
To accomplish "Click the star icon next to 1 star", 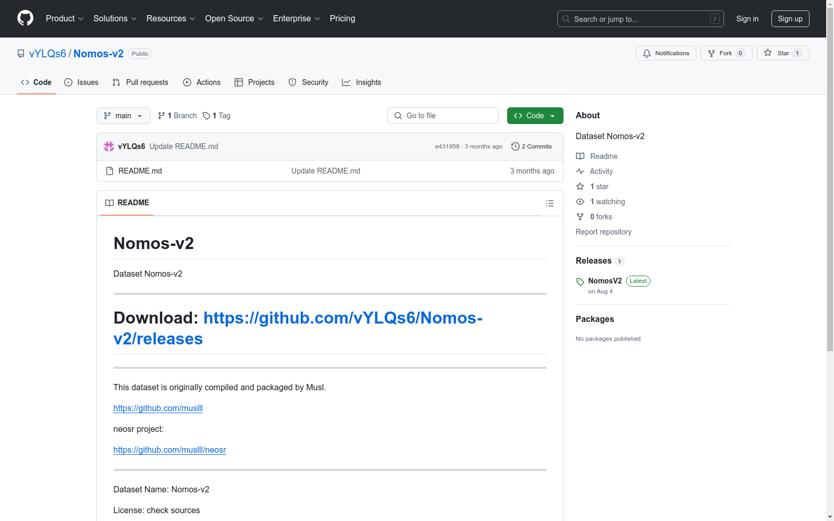I will pos(580,187).
